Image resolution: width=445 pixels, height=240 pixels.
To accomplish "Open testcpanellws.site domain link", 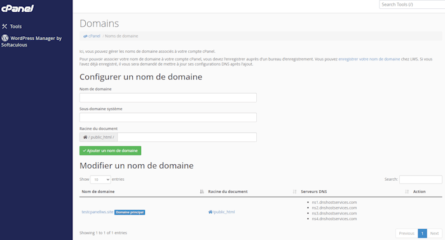I will click(97, 212).
